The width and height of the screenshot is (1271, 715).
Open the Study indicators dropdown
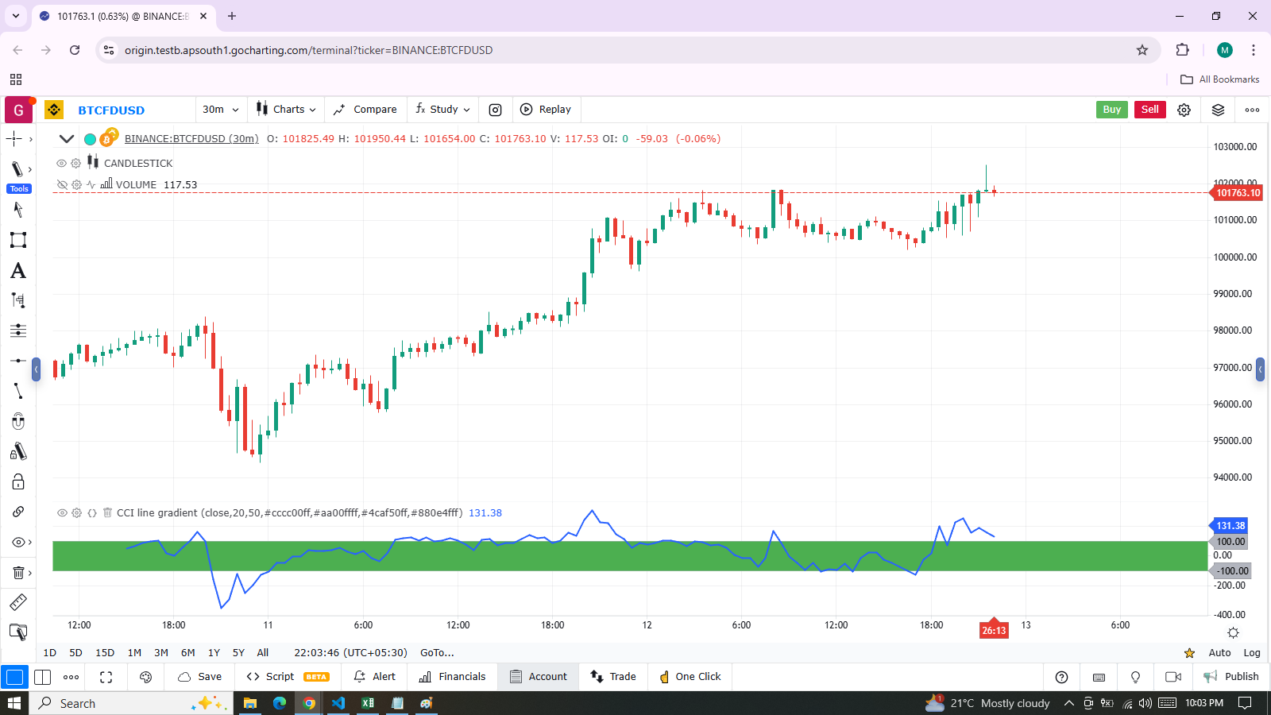[443, 110]
